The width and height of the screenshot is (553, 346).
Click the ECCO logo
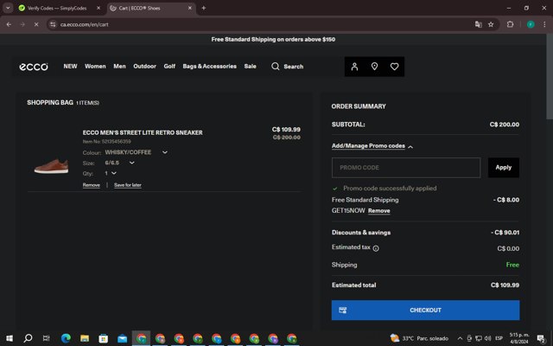[34, 67]
